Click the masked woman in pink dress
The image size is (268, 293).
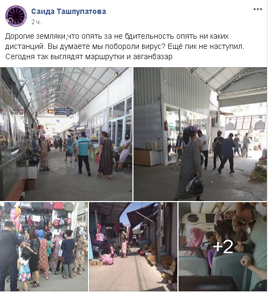pyautogui.click(x=124, y=152)
